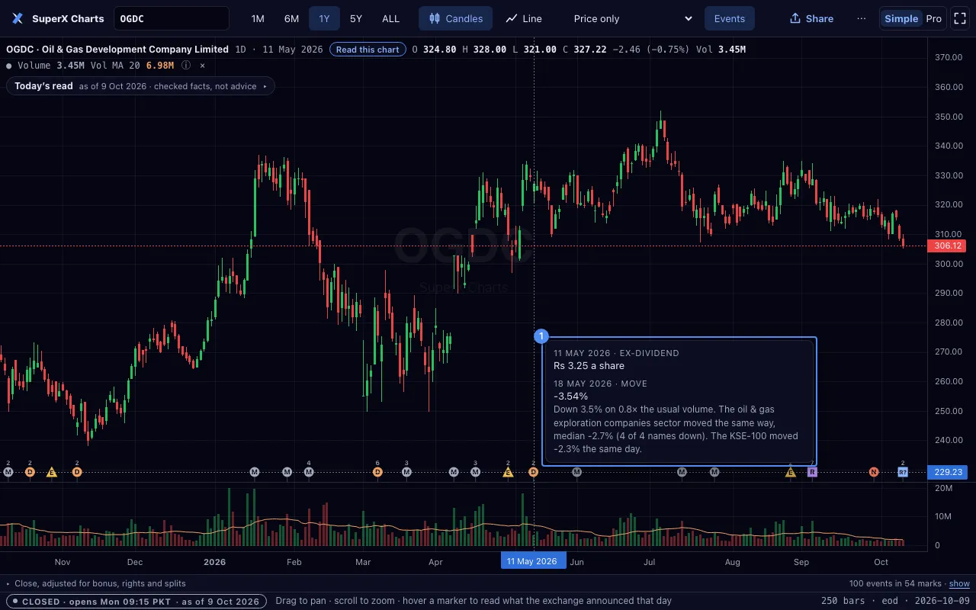Expand the price adjustment footnote chevron
Image resolution: width=976 pixels, height=610 pixels.
[8, 583]
